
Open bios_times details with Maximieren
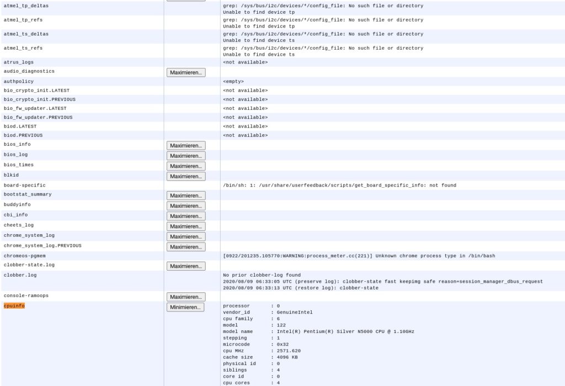pos(186,166)
